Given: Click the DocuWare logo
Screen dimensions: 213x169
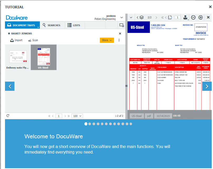Looking at the screenshot, I should [17, 18].
